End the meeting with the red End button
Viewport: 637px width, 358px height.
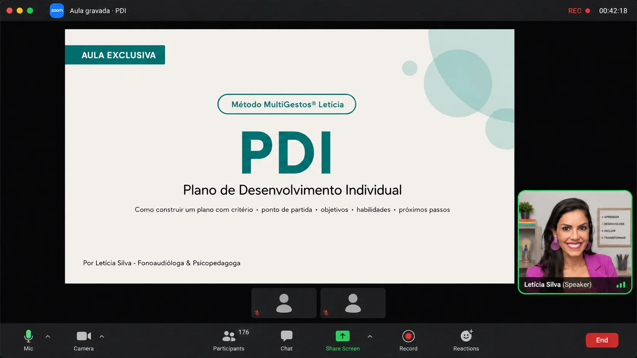coord(602,340)
